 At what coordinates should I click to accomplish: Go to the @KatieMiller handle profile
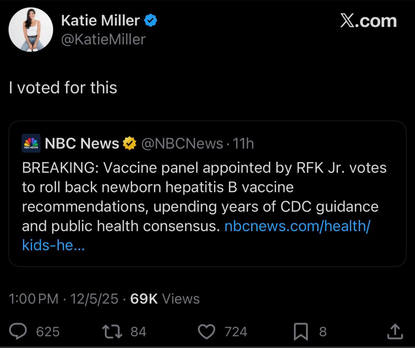pos(103,39)
